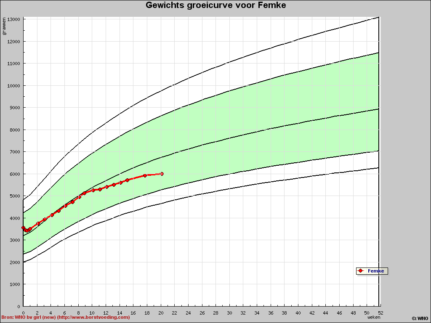Click the chart title 'Gewichts groeicurve voor Femke'

[216, 5]
